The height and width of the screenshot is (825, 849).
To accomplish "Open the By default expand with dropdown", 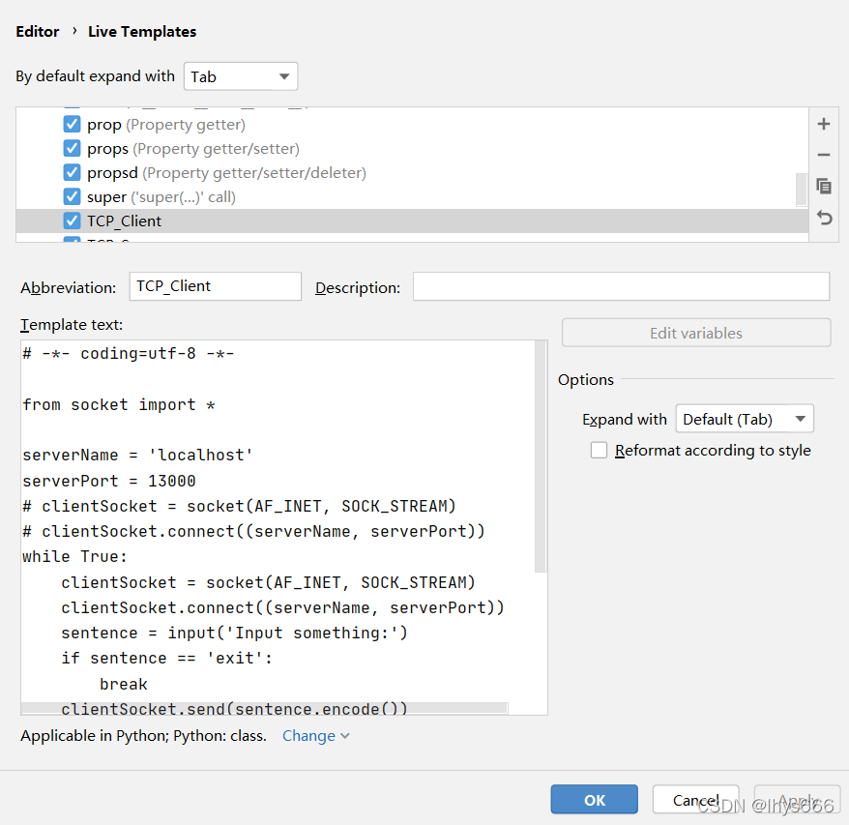I will coord(241,76).
